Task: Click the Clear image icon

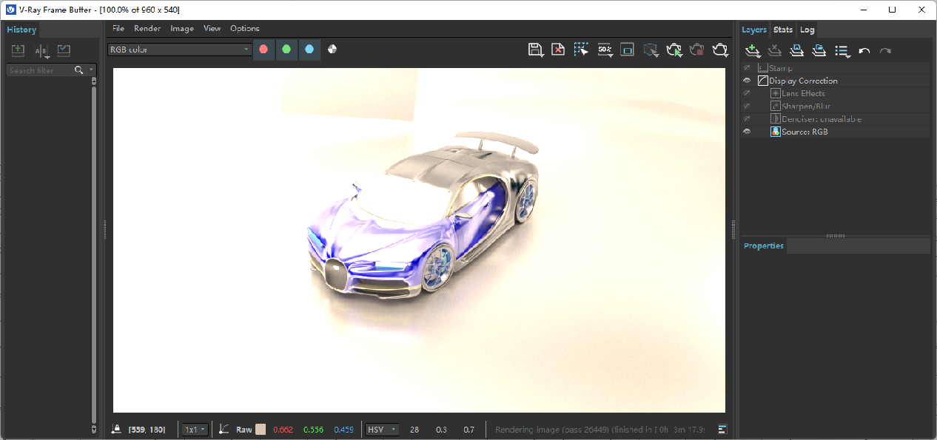Action: [558, 50]
